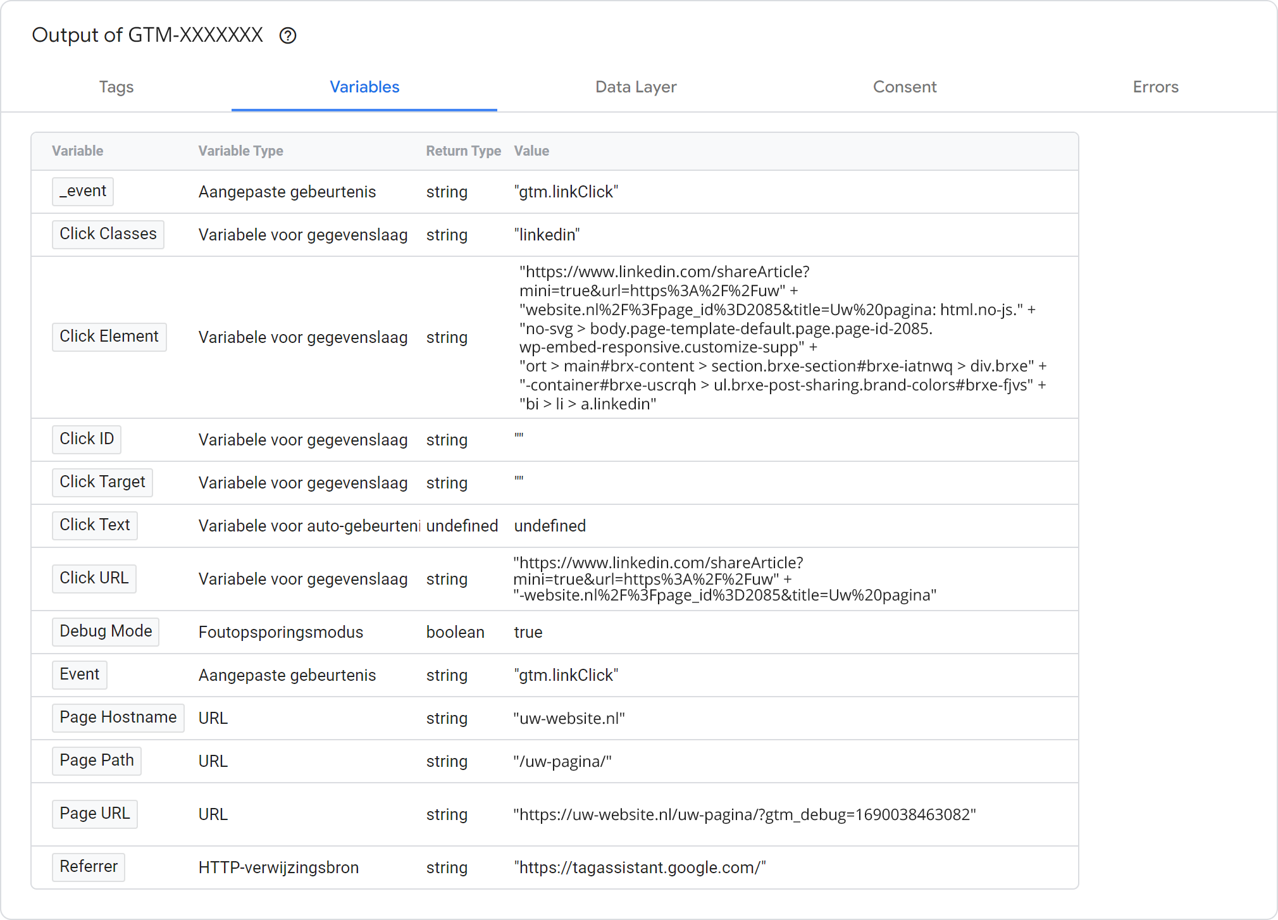Screen dimensions: 1278x920
Task: Select the Referrer variable chip
Action: 89,867
